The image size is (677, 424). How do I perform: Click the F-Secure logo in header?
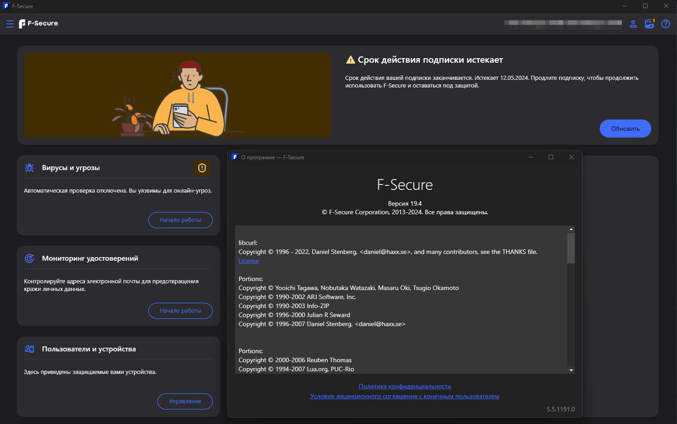[x=39, y=23]
